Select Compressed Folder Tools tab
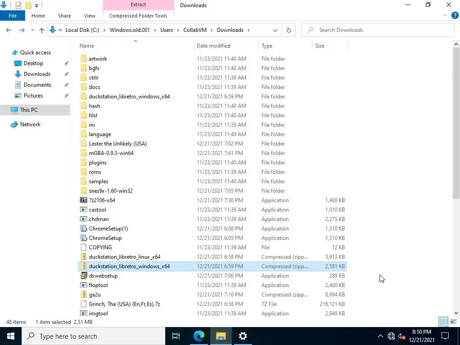Screen dimensions: 460x345 point(138,16)
